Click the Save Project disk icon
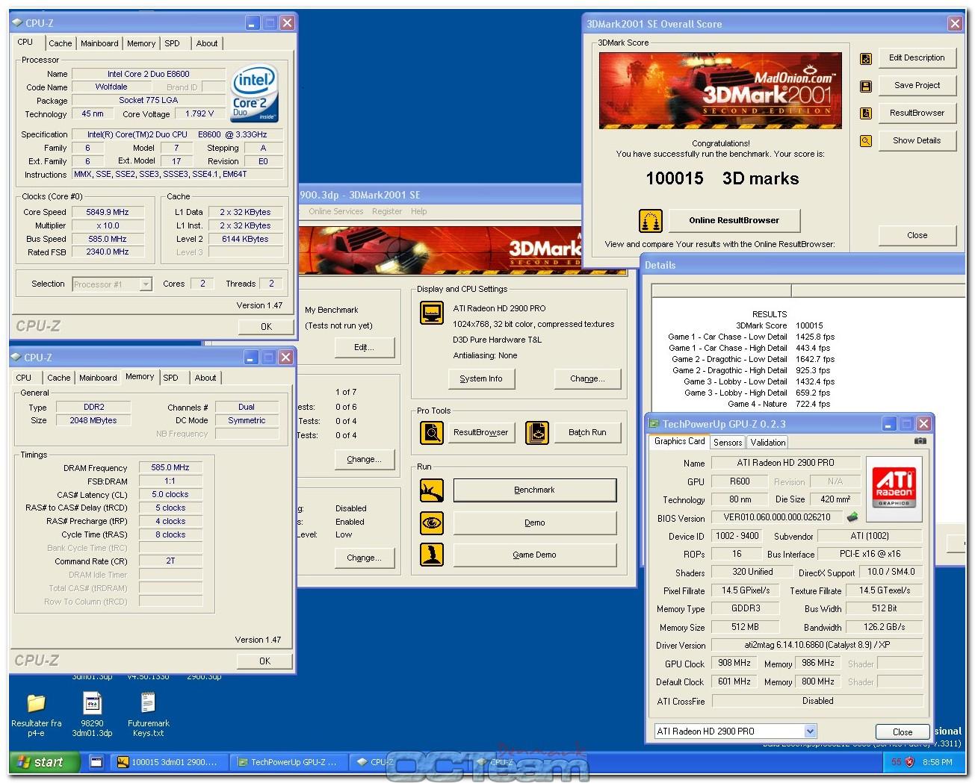975x783 pixels. (866, 86)
